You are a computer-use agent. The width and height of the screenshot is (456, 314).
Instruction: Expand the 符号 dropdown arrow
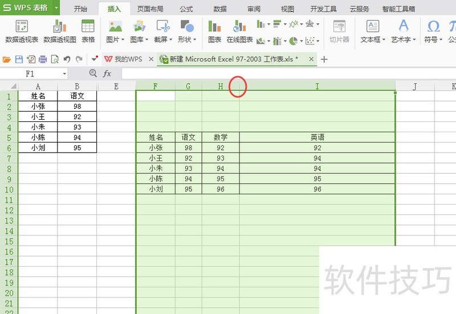coord(441,39)
